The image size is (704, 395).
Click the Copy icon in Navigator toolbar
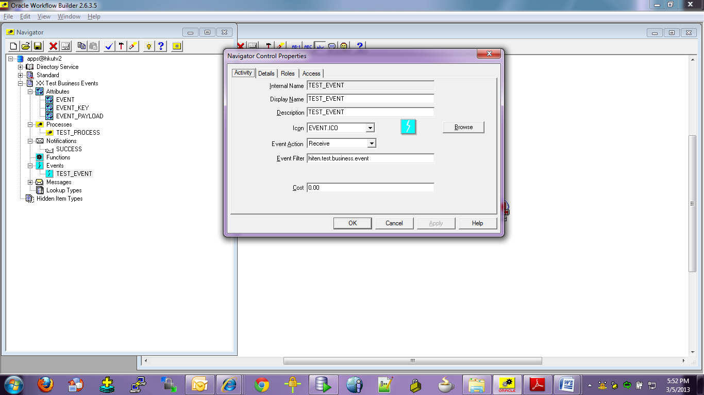coord(81,46)
